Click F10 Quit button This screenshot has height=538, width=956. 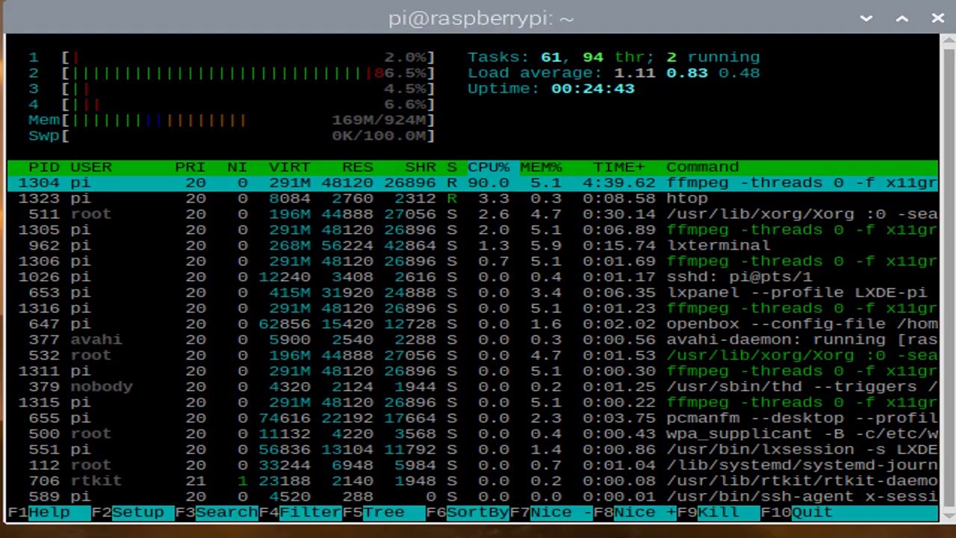point(797,513)
